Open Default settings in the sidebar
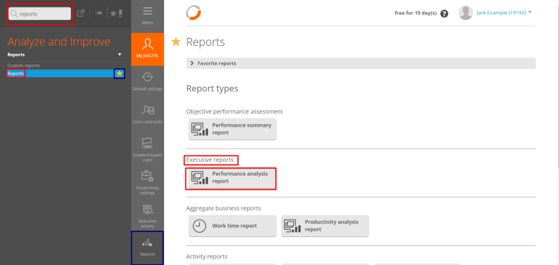559x265 pixels. (x=147, y=81)
